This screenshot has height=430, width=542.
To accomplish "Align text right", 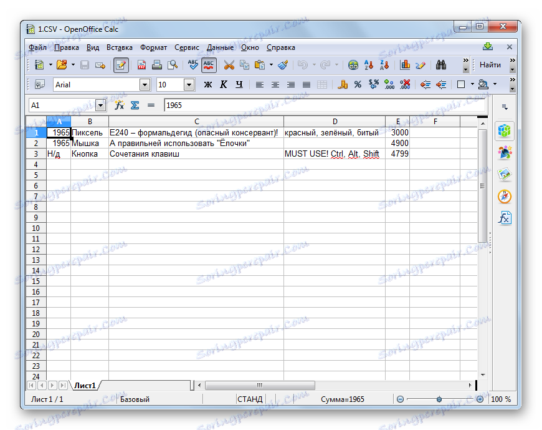I will click(291, 84).
